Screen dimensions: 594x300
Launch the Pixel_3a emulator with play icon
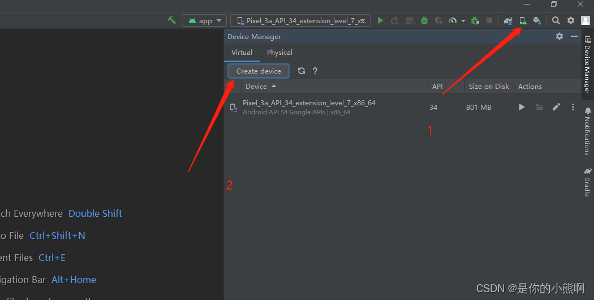click(x=522, y=108)
